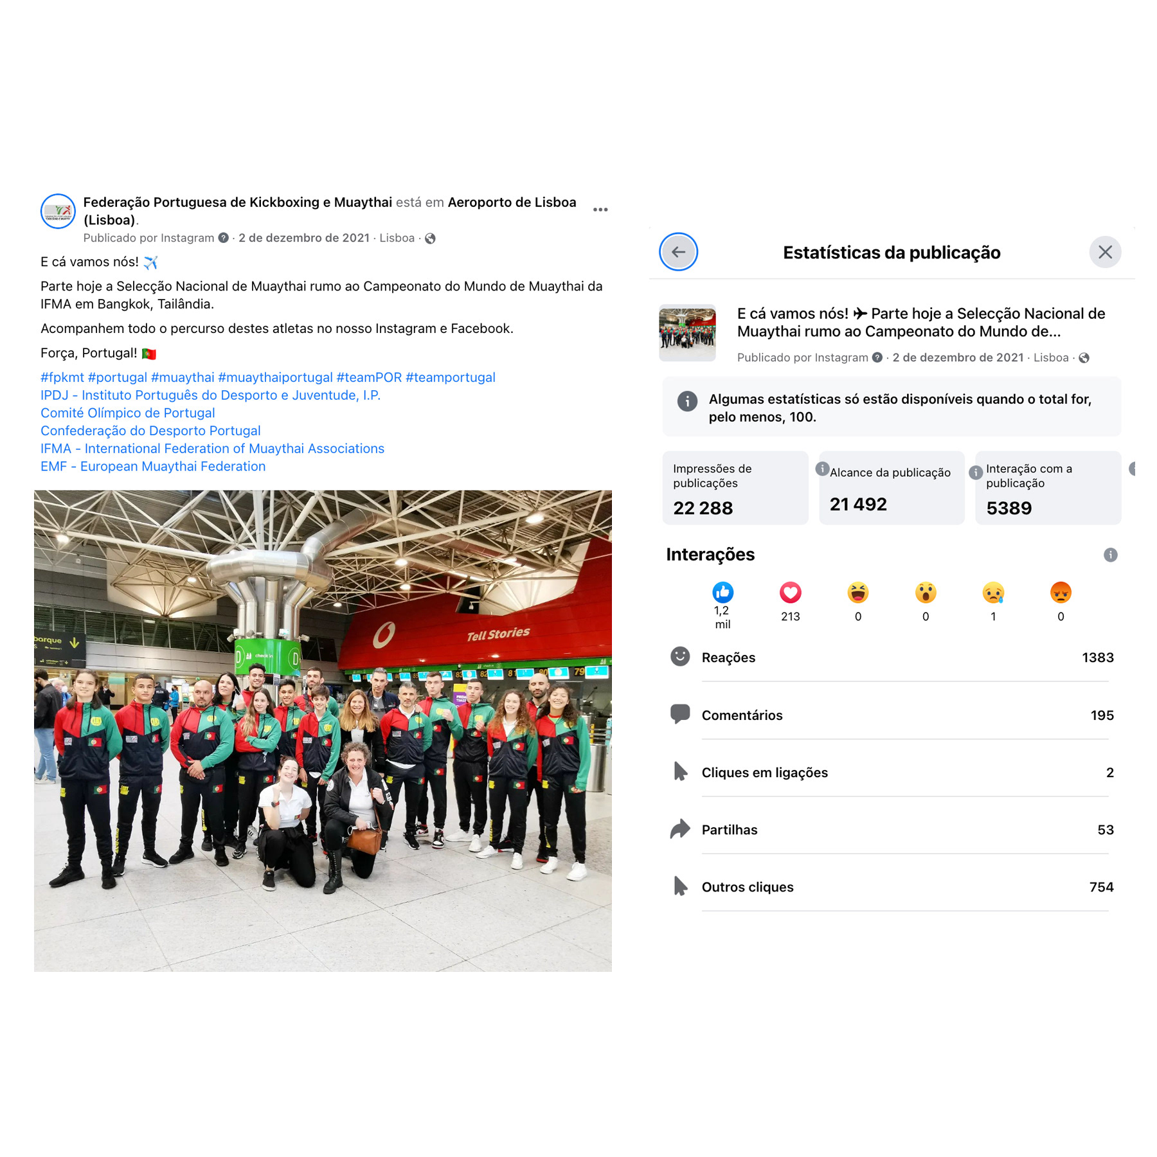Viewport: 1157px width, 1157px height.
Task: Open the #muaythaiportugal hashtag link
Action: tap(275, 377)
